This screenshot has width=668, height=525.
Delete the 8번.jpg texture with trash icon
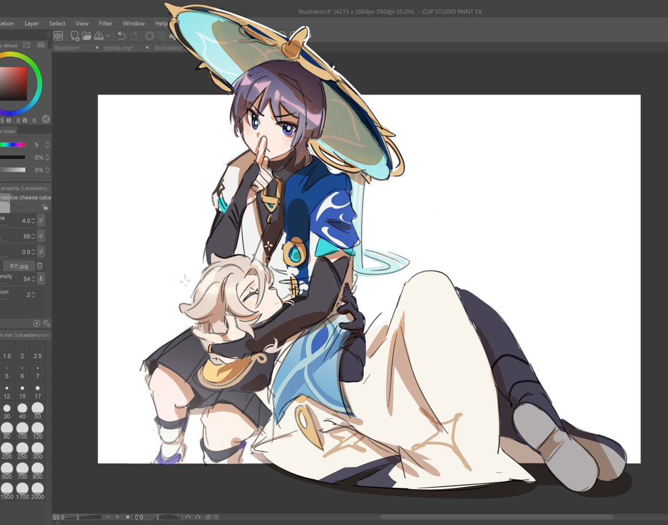(x=40, y=266)
